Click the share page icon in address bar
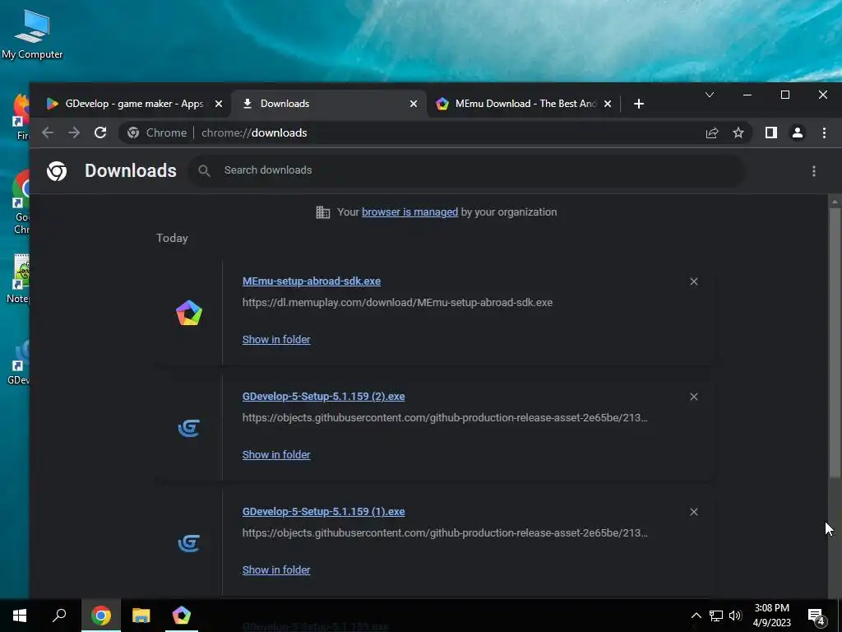Viewport: 842px width, 632px height. pyautogui.click(x=712, y=132)
